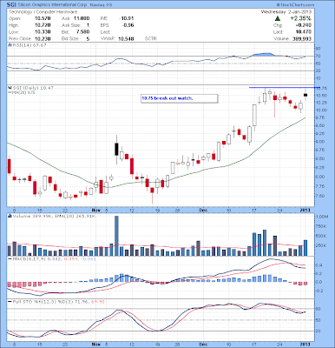Click the SGI (Daily) 10.47 chart label
The width and height of the screenshot is (335, 348).
tap(32, 88)
